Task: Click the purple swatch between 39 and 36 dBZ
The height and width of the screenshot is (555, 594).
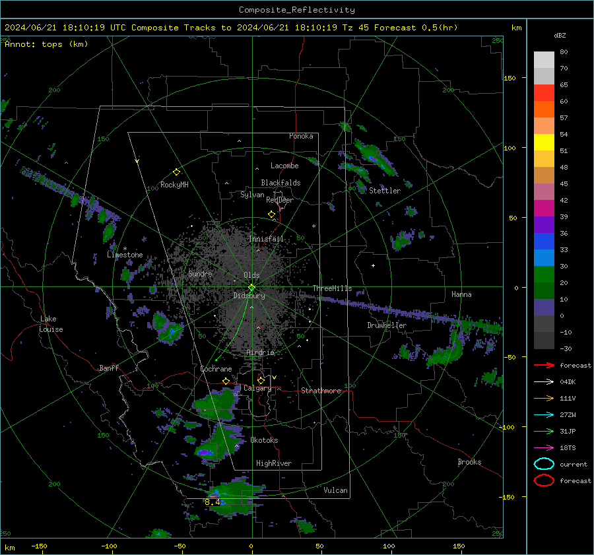Action: tap(544, 224)
